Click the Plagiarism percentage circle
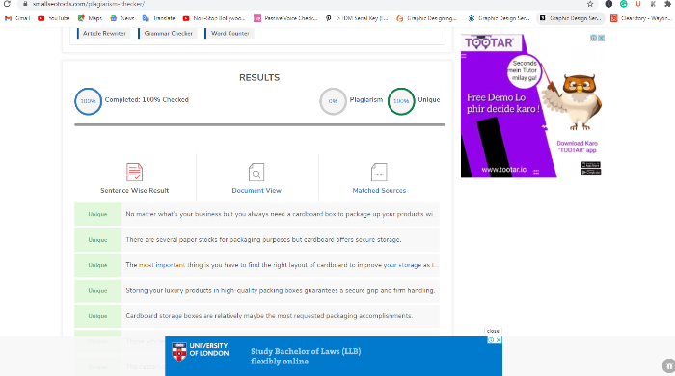 pos(333,101)
